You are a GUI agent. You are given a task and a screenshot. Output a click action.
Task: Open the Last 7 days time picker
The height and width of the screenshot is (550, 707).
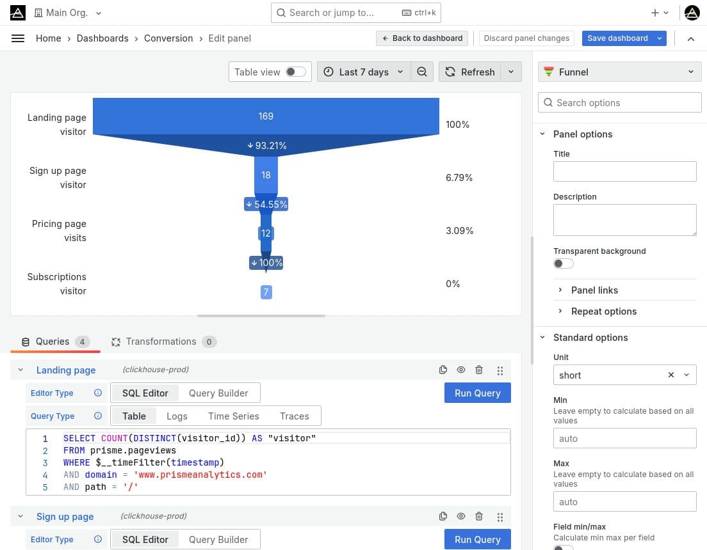[363, 72]
